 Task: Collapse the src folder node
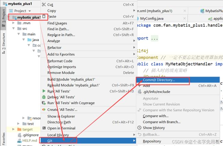tap(13, 28)
